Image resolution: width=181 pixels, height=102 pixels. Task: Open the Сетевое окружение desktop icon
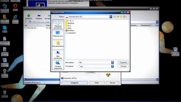[5, 8]
